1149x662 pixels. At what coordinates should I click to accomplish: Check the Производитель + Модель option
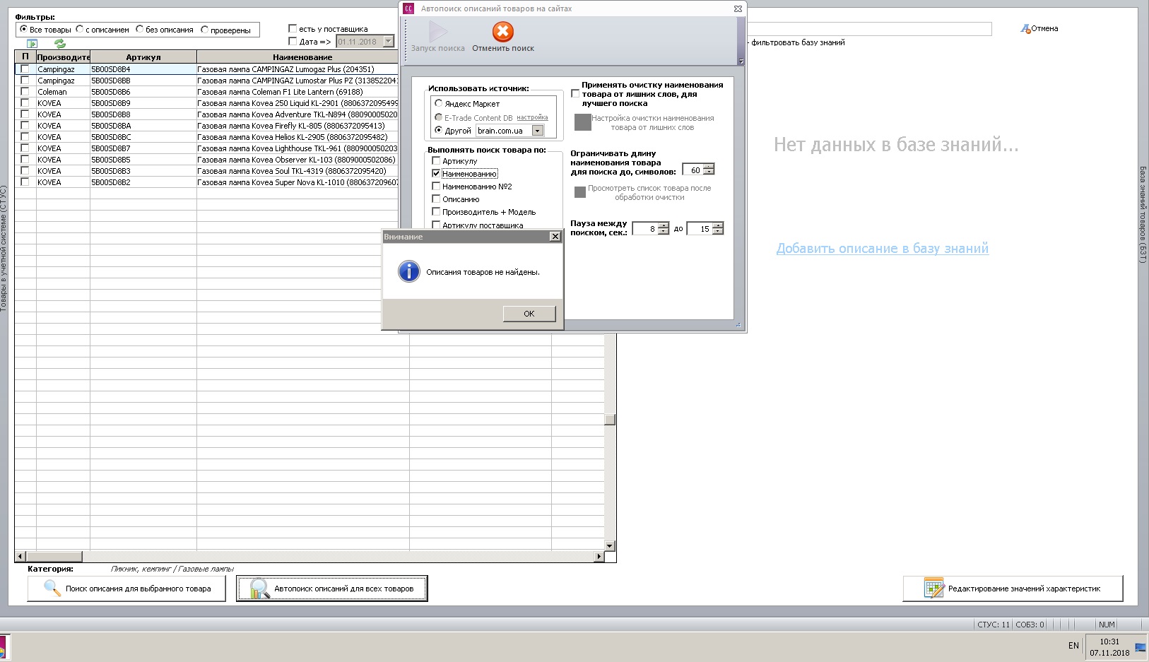436,211
